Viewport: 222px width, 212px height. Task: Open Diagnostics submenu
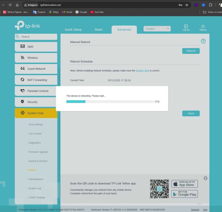pos(34,143)
